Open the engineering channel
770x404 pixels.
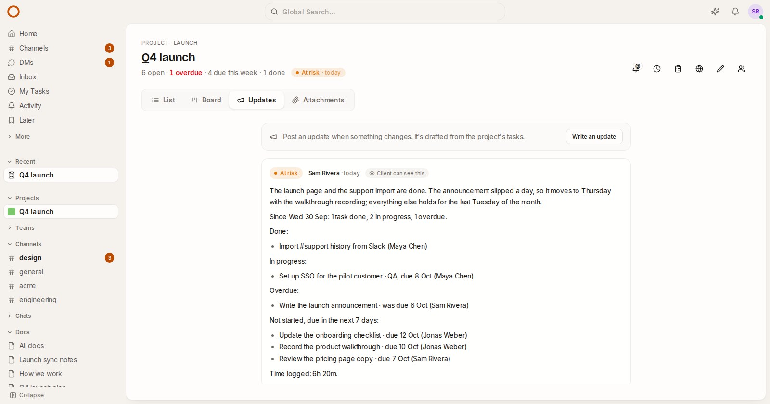tap(61, 300)
